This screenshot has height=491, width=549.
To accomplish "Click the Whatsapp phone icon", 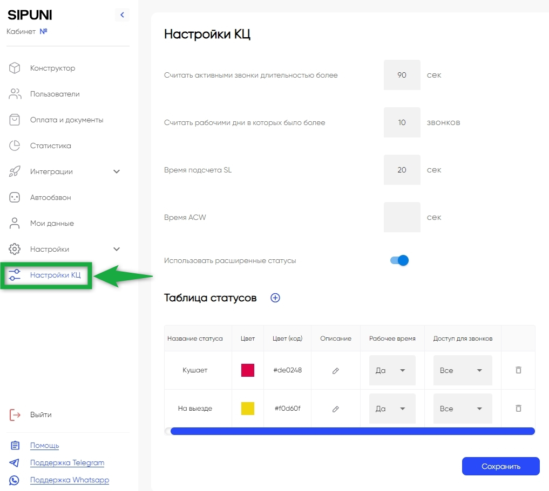I will 14,480.
